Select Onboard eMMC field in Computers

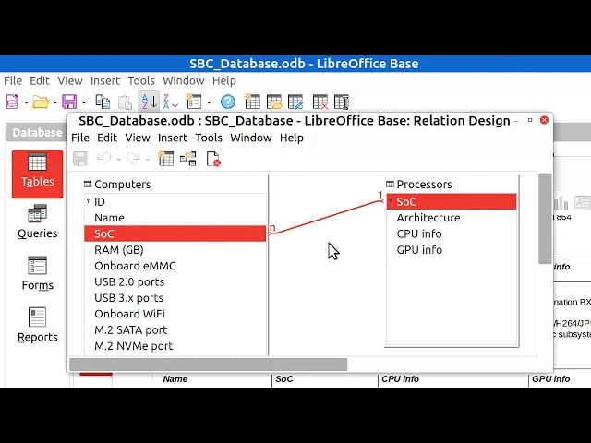point(175,266)
